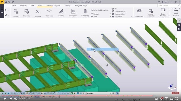The width and height of the screenshot is (181, 101).
Task: Open the Edit ribbon tab
Action: coord(33,6)
